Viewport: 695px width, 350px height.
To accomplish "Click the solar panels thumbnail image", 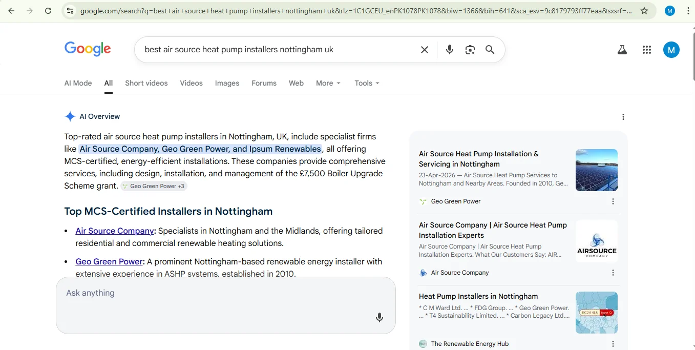I will click(597, 170).
